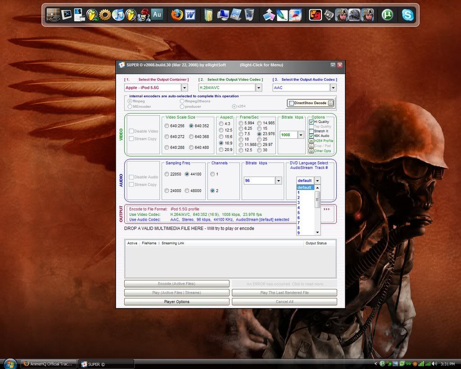461x369 pixels.
Task: Open the feather quill icon in dock
Action: point(282,14)
